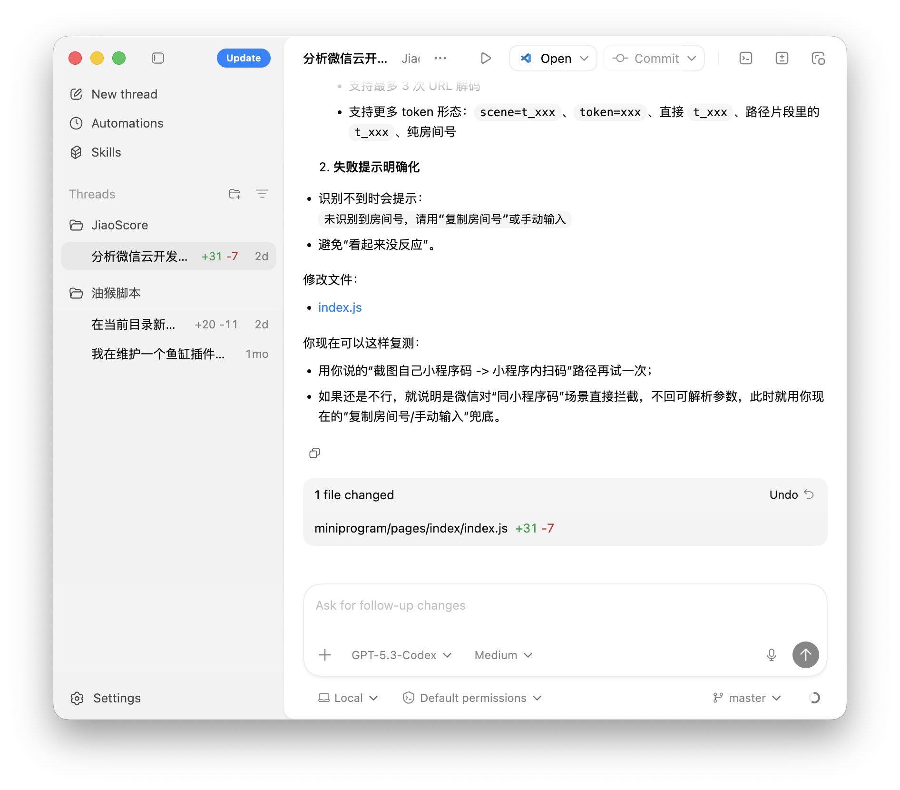This screenshot has height=790, width=900.
Task: Click the microphone dictation icon
Action: tap(771, 655)
